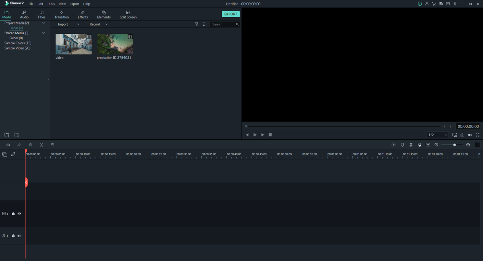The height and width of the screenshot is (261, 483).
Task: Open the marker icon above the timeline
Action: coord(402,145)
